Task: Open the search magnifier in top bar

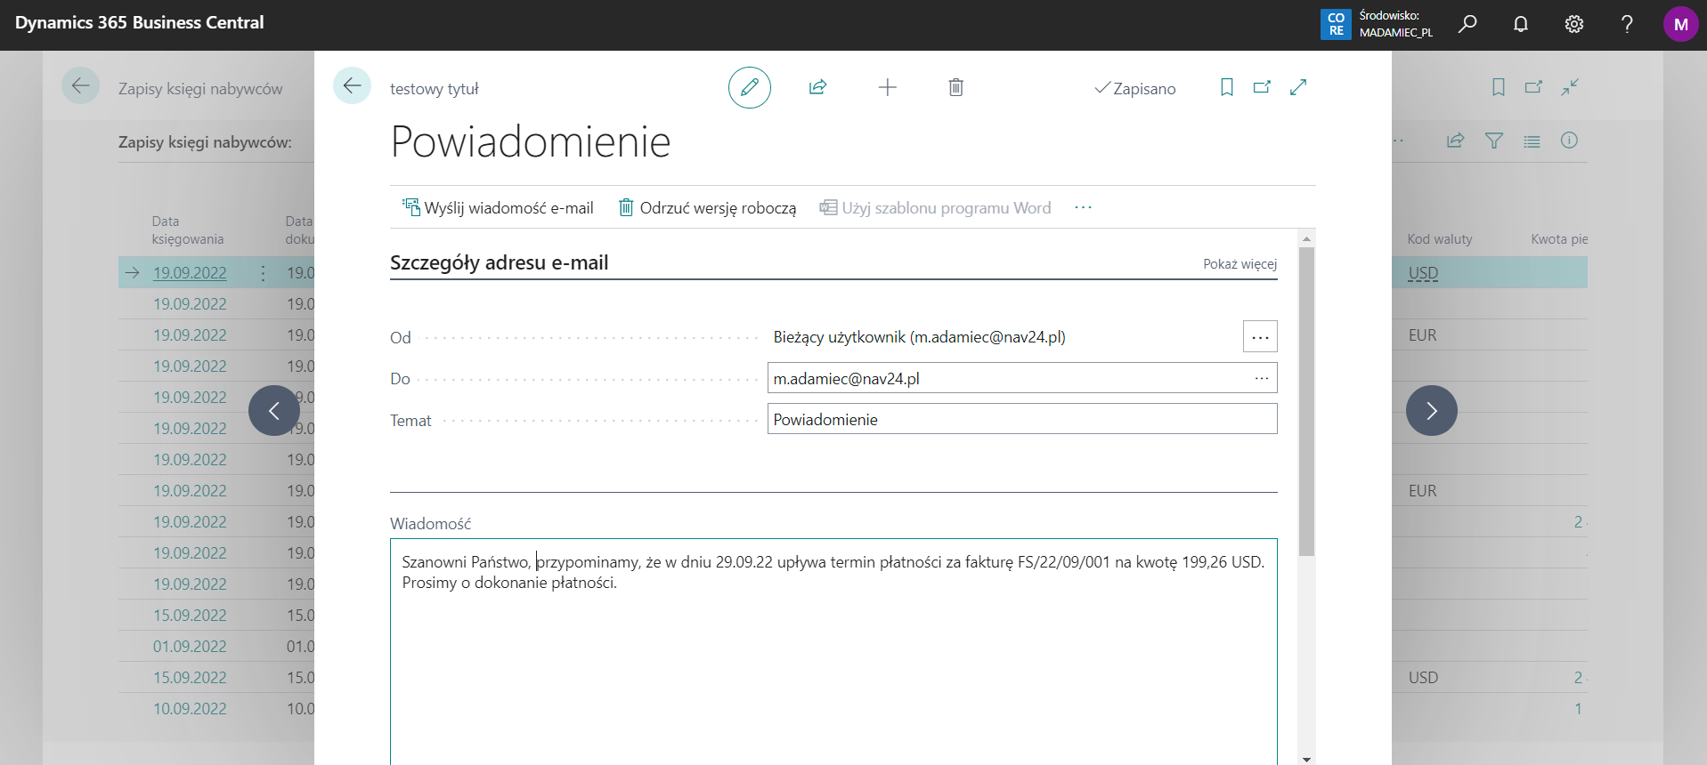Action: pos(1467,25)
